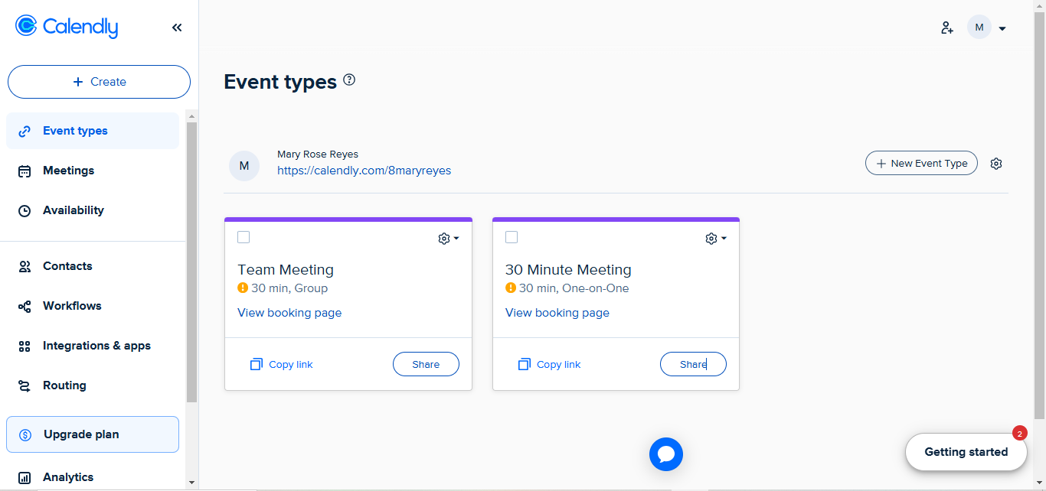The width and height of the screenshot is (1046, 491).
Task: Click the Calendly logo
Action: click(x=67, y=27)
